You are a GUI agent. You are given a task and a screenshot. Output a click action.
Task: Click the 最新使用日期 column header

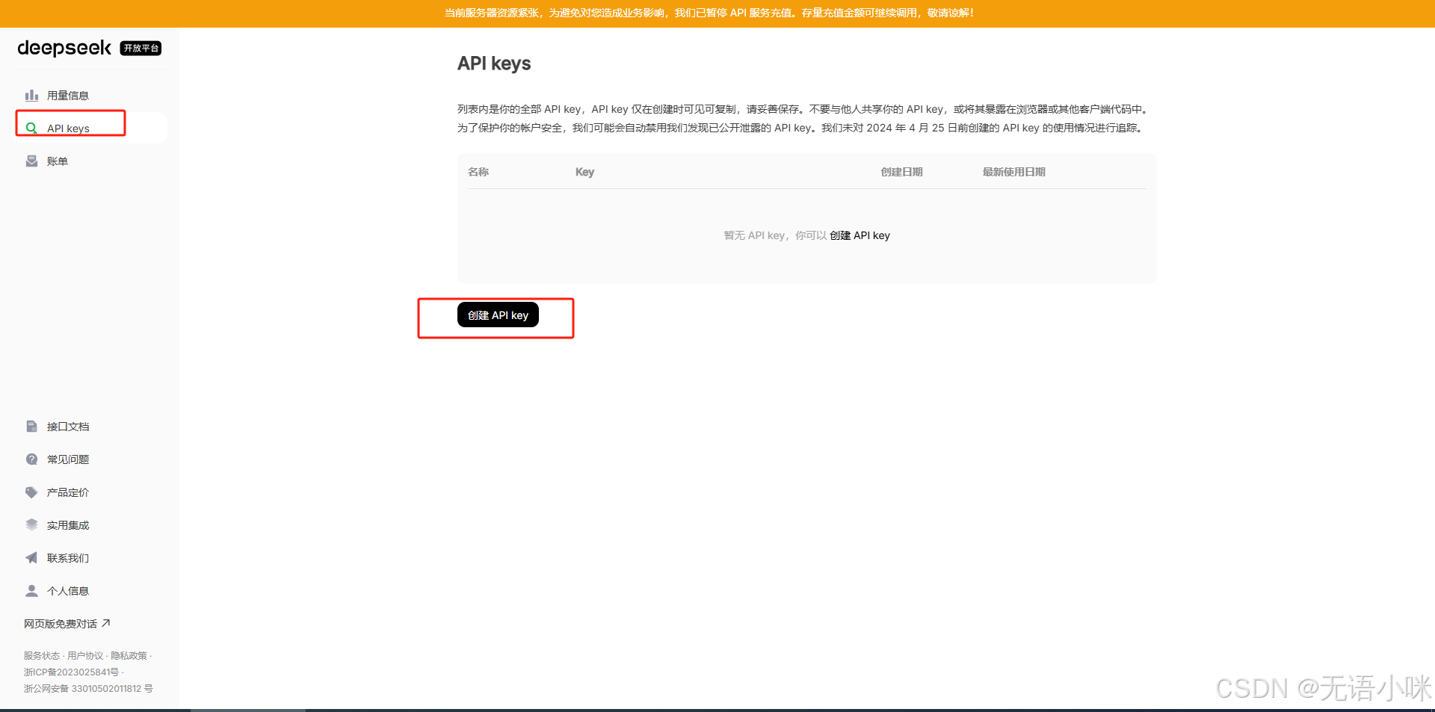pyautogui.click(x=1013, y=172)
